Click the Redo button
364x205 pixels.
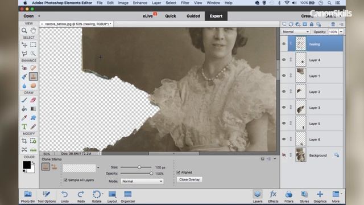[x=81, y=196]
